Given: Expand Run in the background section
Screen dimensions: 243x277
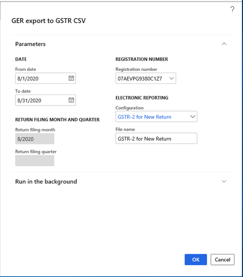Looking at the screenshot, I should tap(224, 182).
